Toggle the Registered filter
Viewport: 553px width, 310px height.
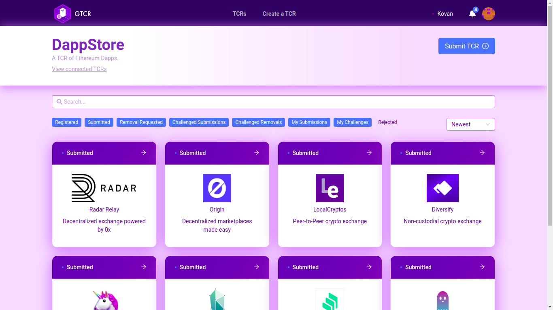(66, 122)
